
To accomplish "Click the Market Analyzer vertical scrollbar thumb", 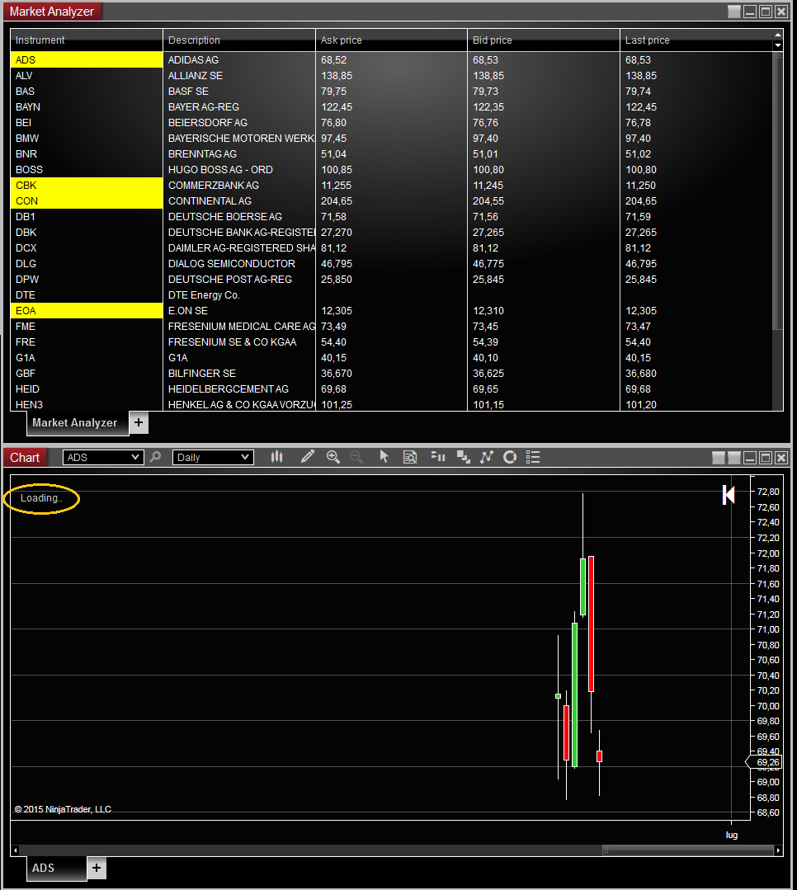I will point(778,191).
